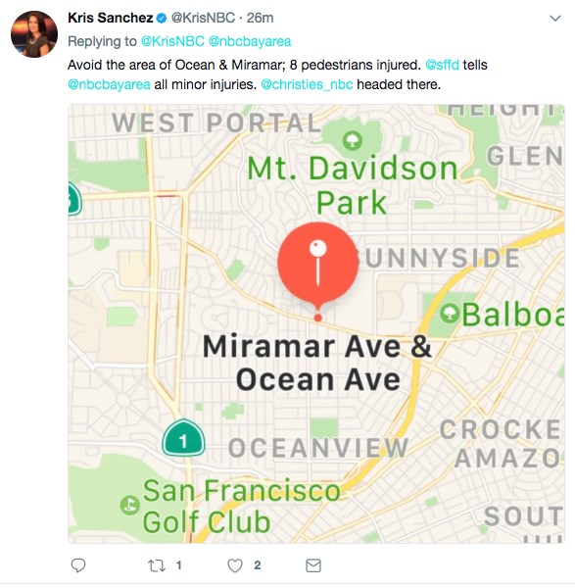
Task: Click the reply speech bubble icon
Action: (x=78, y=565)
